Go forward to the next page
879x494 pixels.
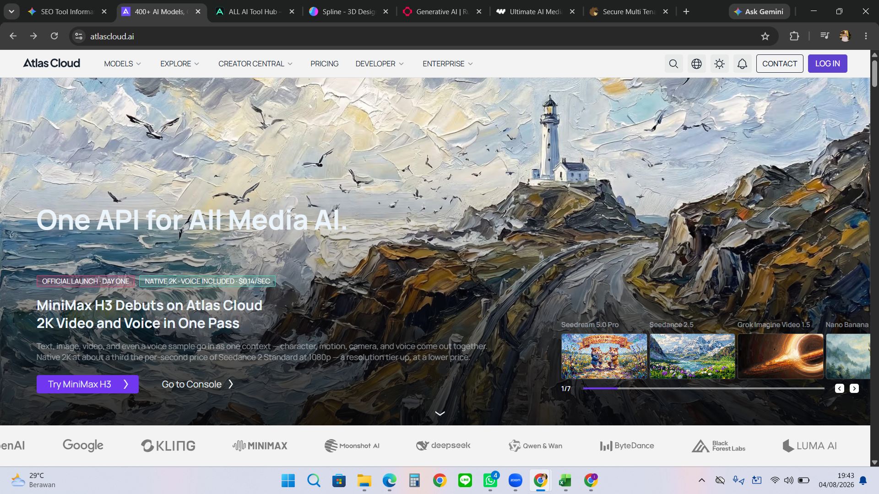point(33,36)
